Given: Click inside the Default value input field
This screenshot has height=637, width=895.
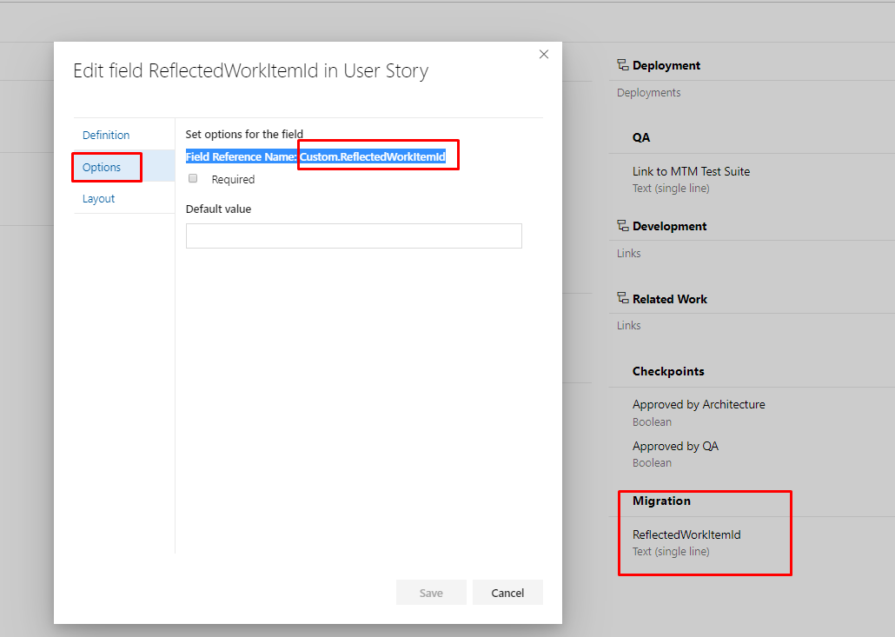Looking at the screenshot, I should click(x=353, y=236).
